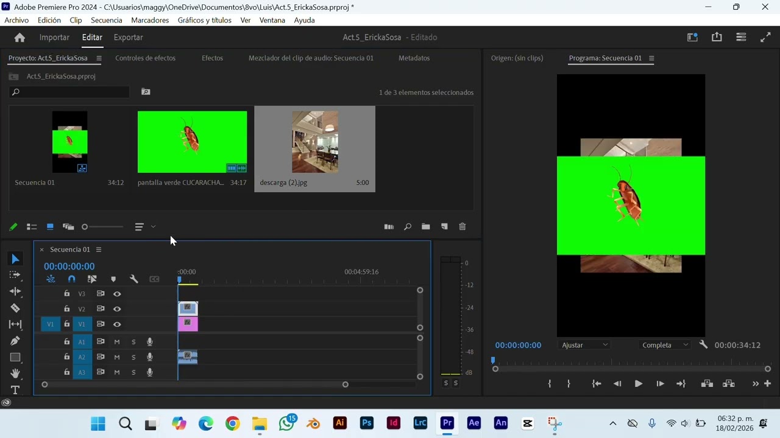Open the Completa playback resolution dropdown
The width and height of the screenshot is (780, 438).
(665, 345)
